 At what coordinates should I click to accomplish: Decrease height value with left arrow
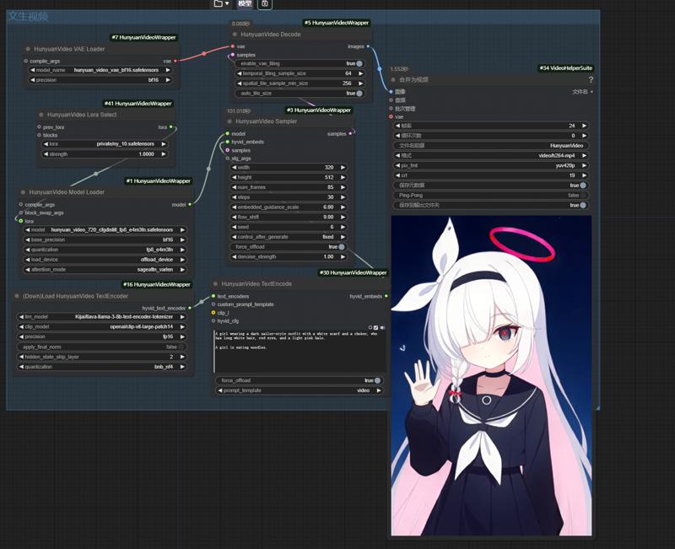point(235,177)
